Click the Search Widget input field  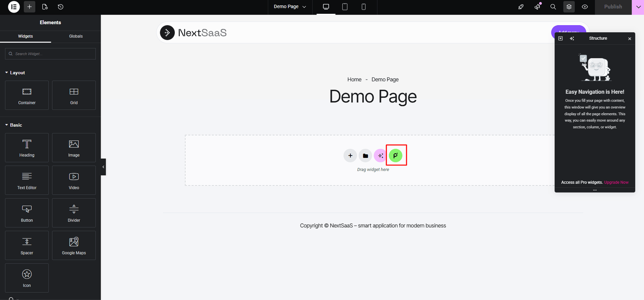click(50, 54)
